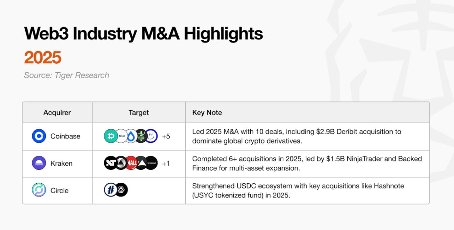454x230 pixels.
Task: Click the black hexagon-flower target icon
Action: click(x=122, y=190)
